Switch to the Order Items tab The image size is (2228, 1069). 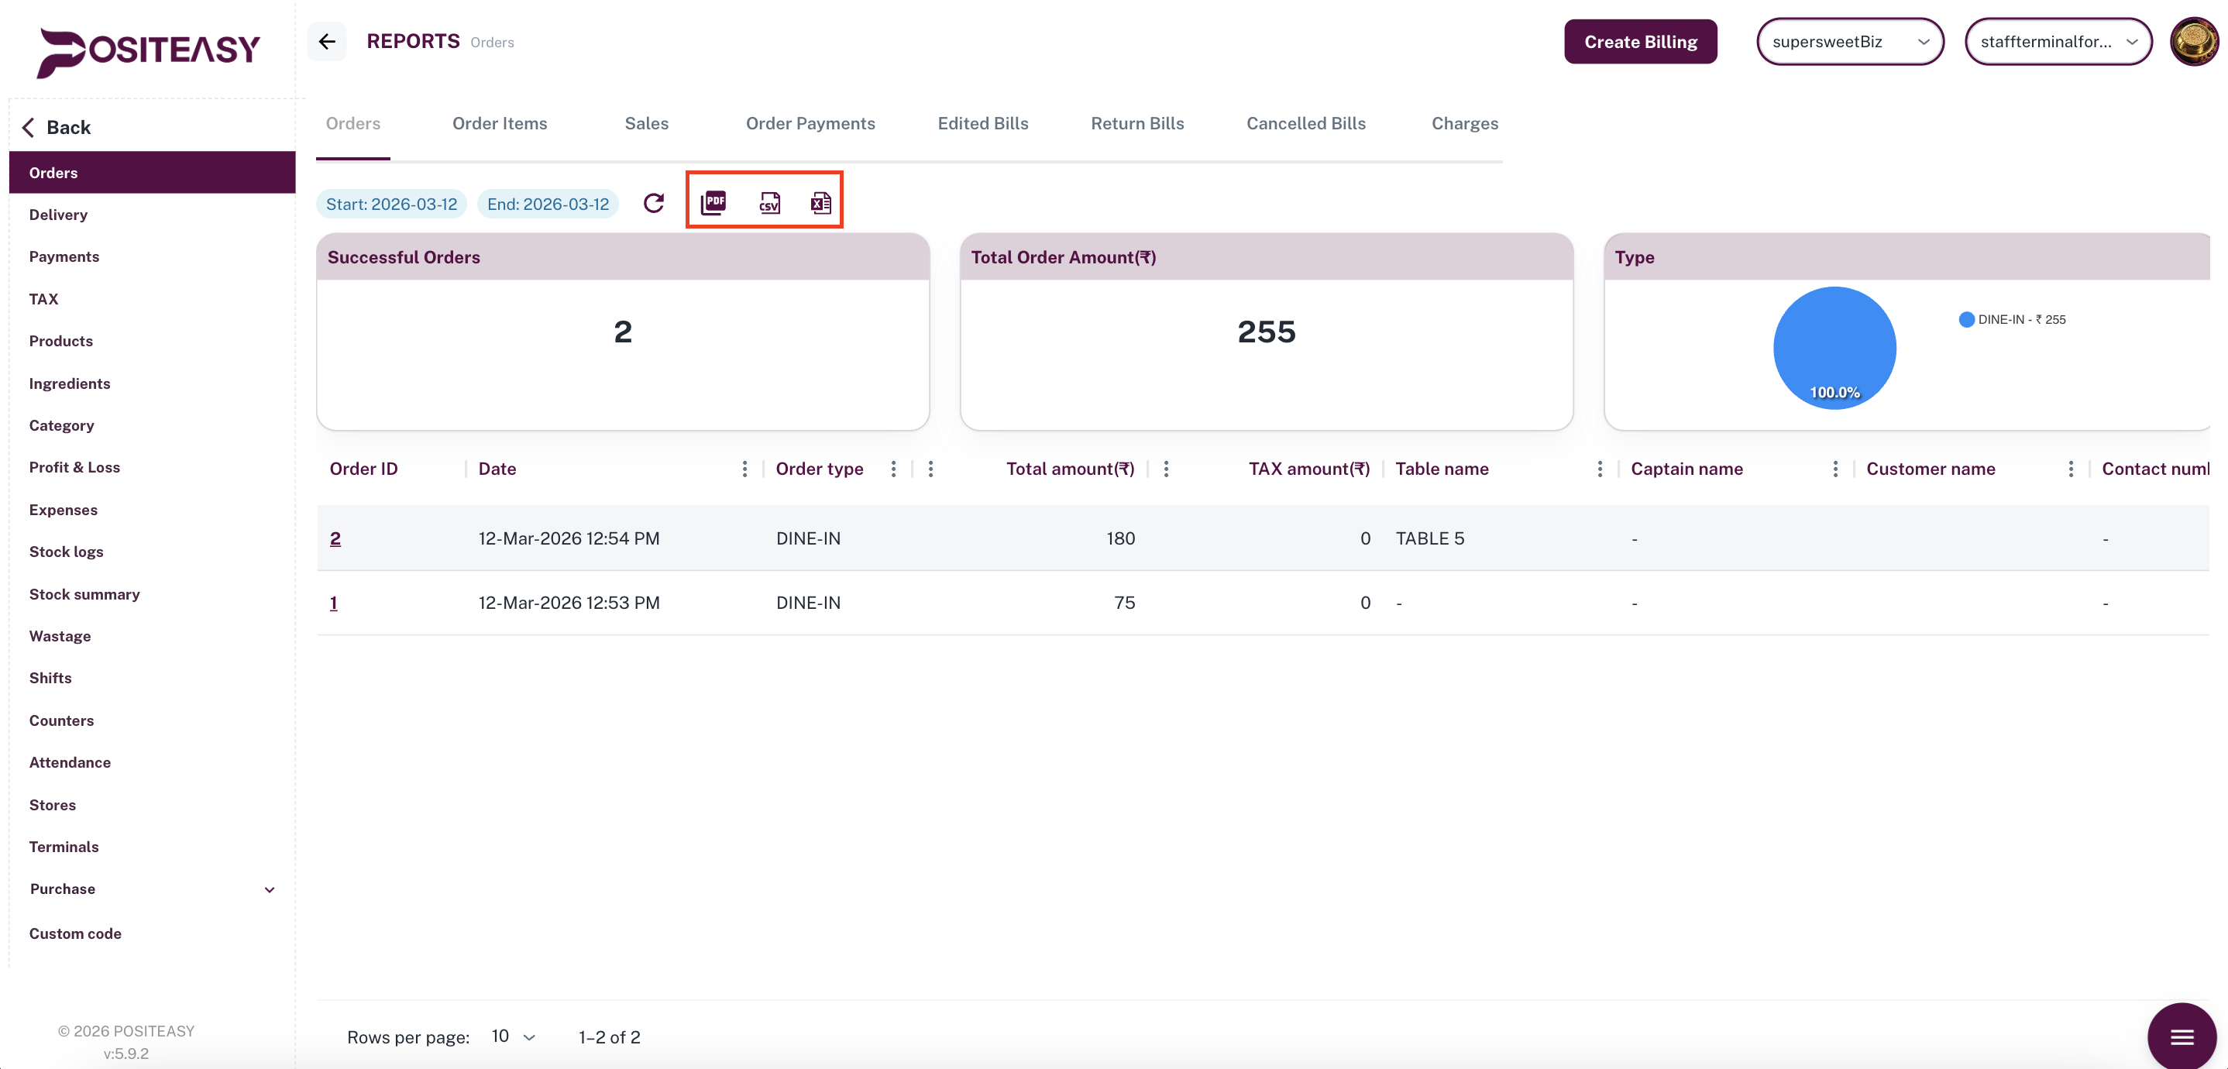point(499,124)
